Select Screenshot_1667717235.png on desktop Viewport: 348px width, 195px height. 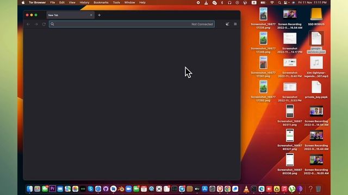[x=263, y=18]
